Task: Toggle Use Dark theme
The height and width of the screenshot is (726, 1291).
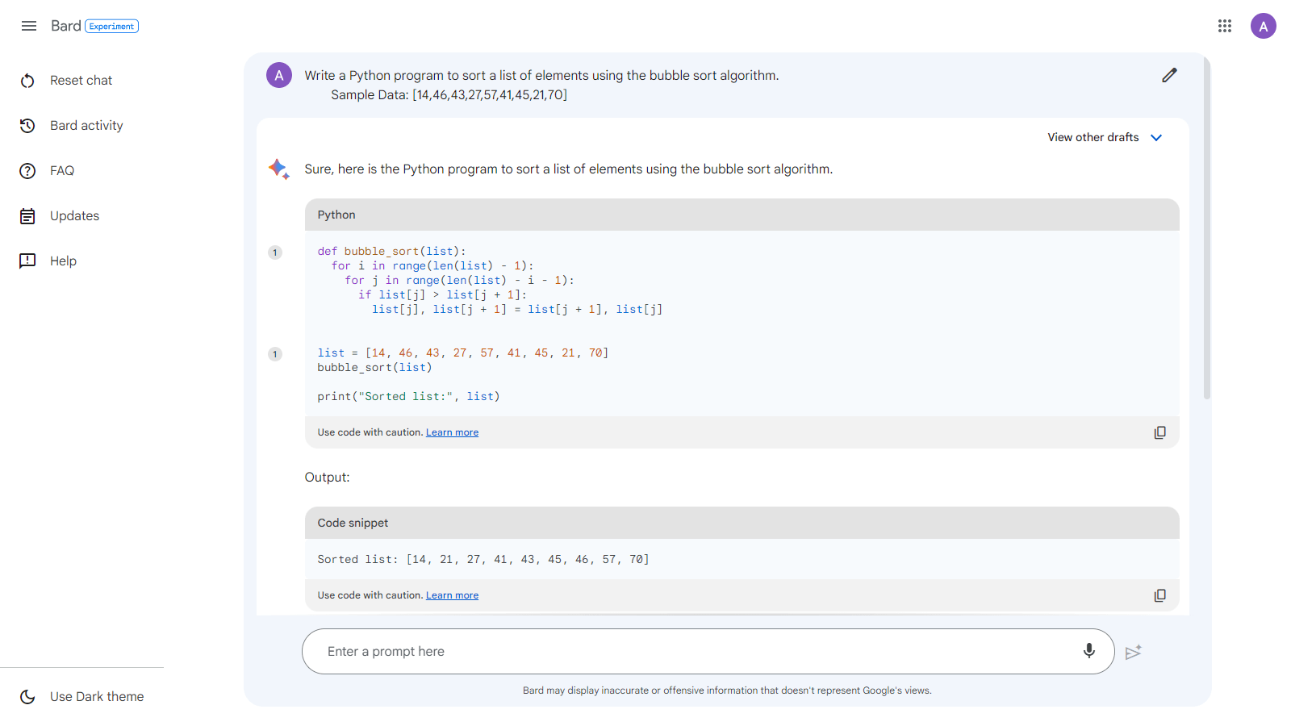Action: tap(97, 697)
